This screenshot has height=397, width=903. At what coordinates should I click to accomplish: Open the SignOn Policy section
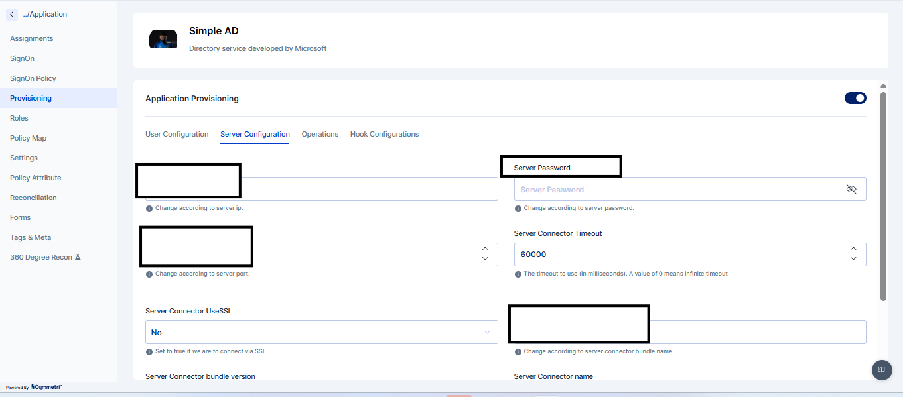click(33, 78)
